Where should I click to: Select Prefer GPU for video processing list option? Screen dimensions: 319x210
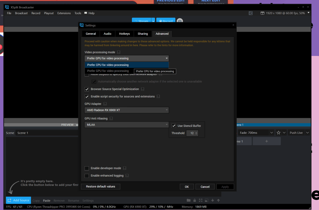108,71
